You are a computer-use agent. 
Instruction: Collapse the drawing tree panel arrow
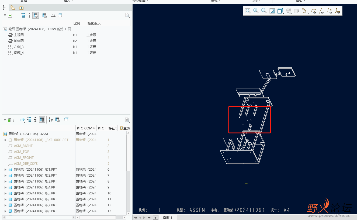(x=5, y=15)
